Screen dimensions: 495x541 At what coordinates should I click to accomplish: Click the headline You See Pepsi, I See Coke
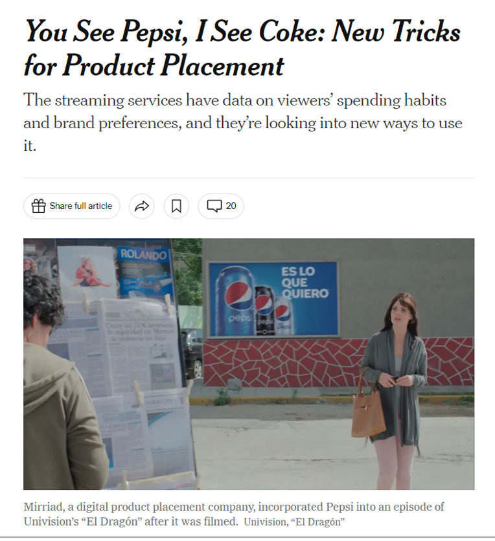[242, 32]
